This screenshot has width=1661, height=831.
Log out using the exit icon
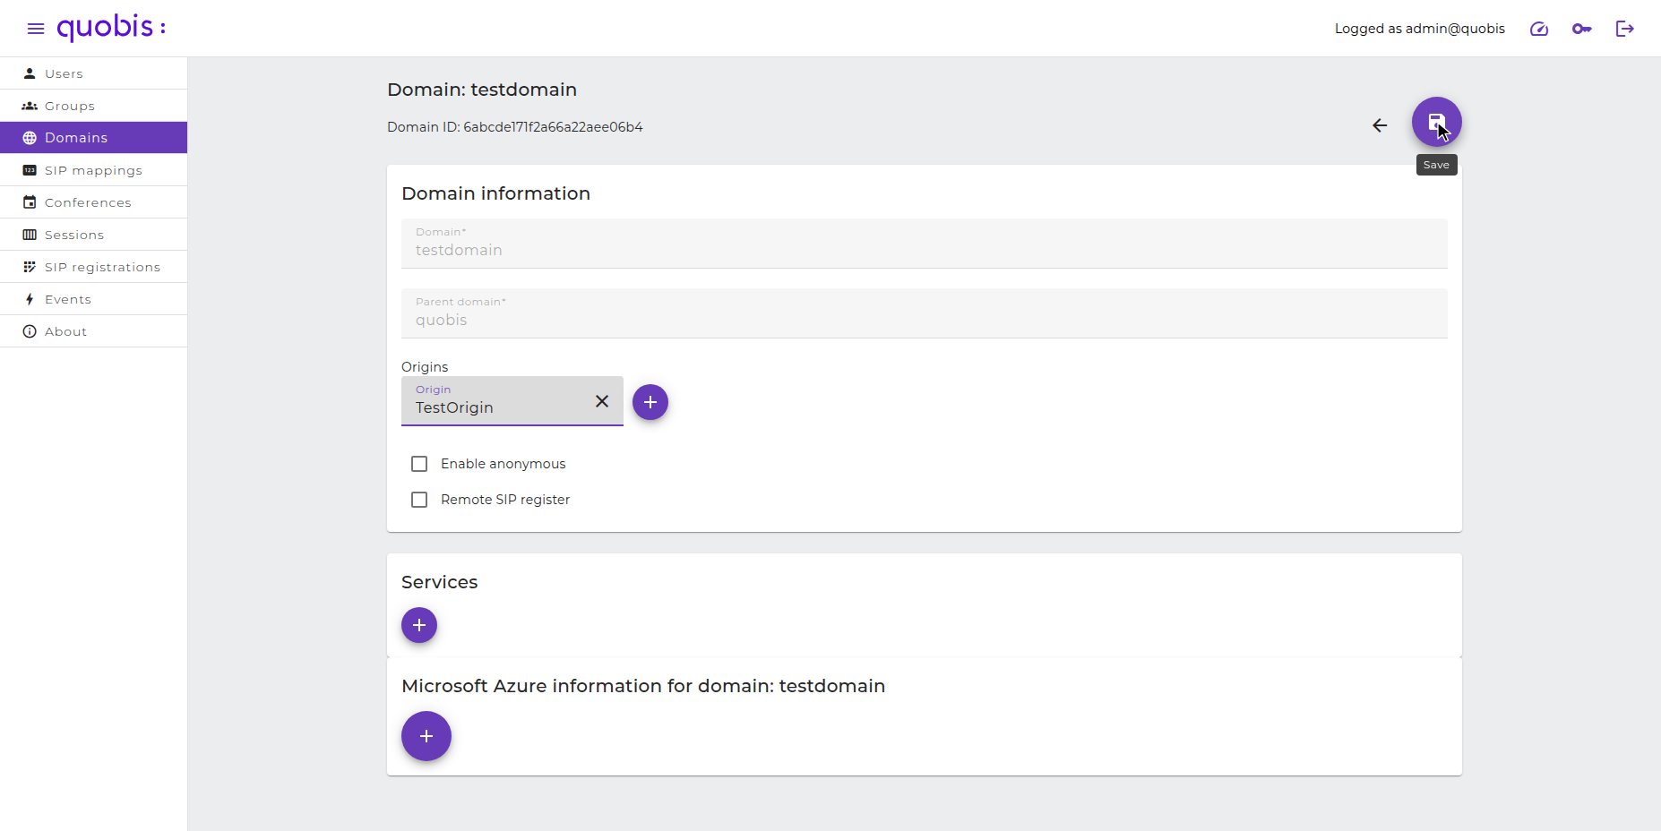point(1625,29)
